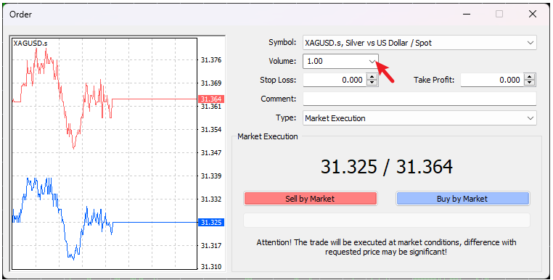Close the Order dialog
553x280 pixels.
click(533, 14)
